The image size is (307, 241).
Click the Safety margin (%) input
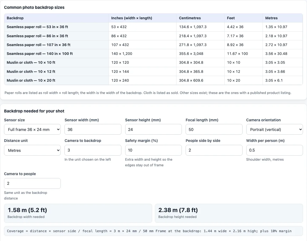(x=153, y=150)
